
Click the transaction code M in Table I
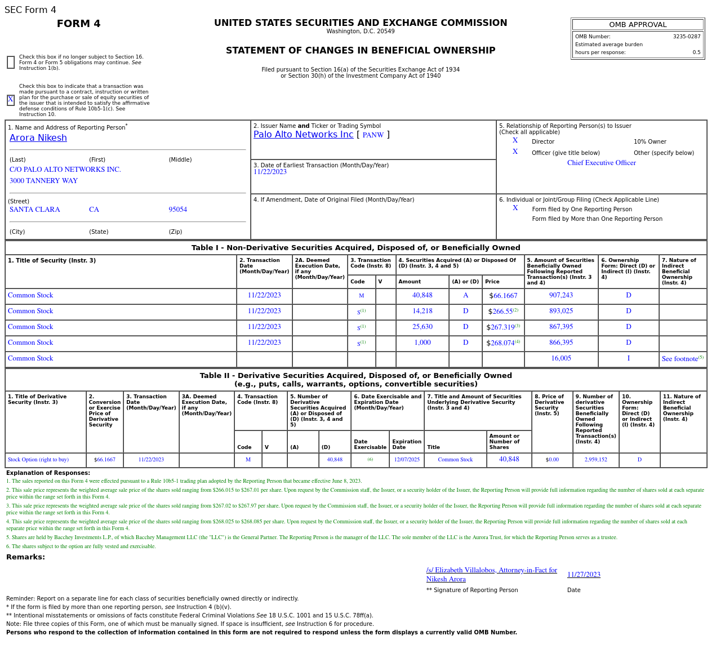coord(362,296)
